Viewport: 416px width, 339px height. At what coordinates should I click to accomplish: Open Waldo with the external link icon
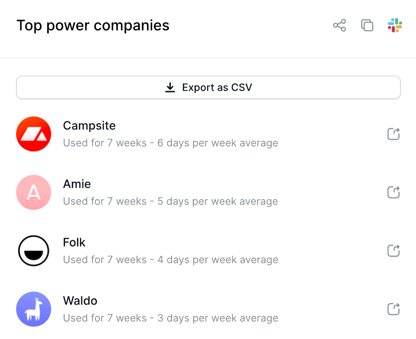point(393,309)
